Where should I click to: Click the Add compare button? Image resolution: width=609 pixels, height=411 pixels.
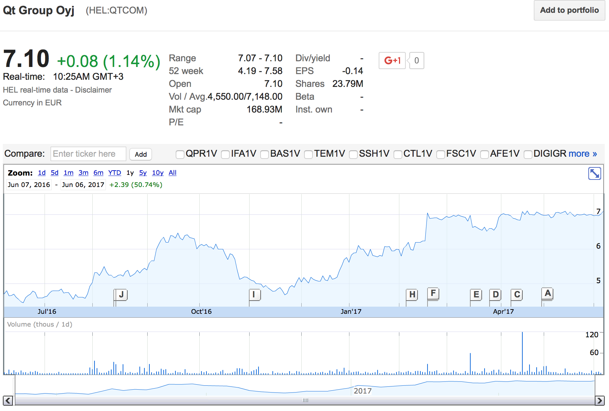tap(141, 154)
